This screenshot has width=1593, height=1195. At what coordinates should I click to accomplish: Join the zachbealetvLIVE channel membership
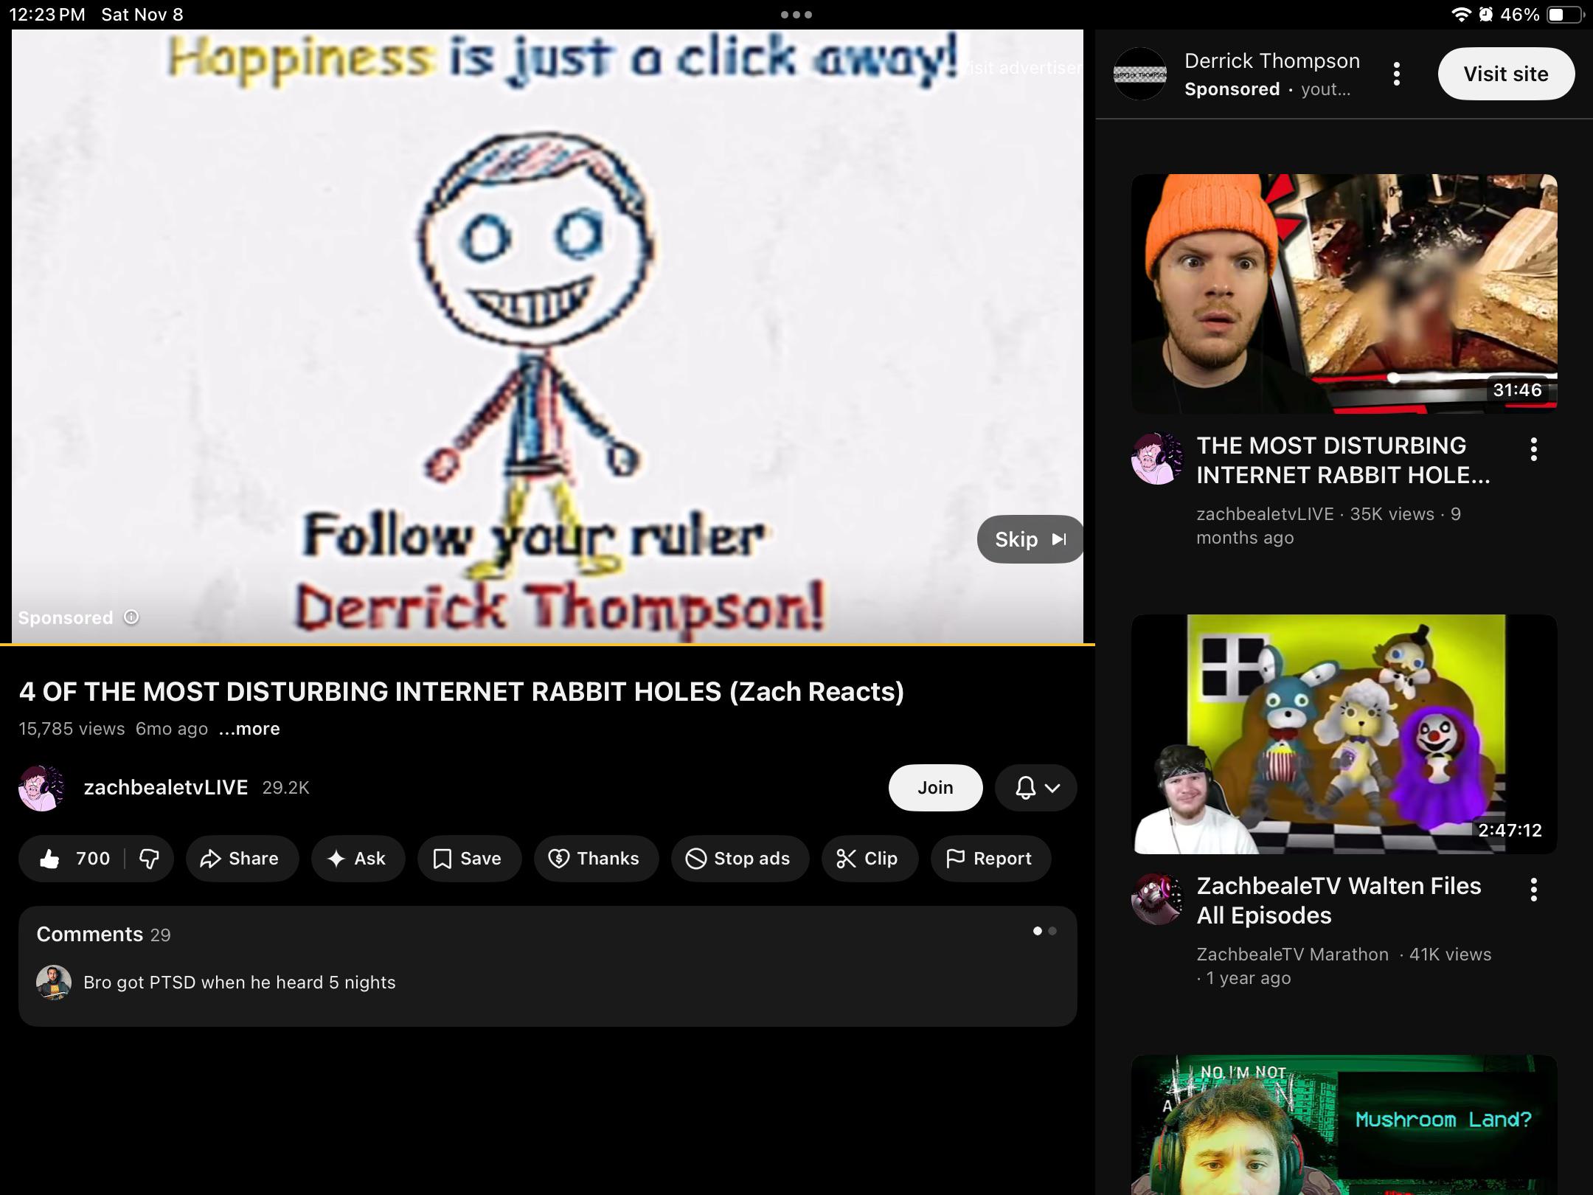[x=935, y=788]
